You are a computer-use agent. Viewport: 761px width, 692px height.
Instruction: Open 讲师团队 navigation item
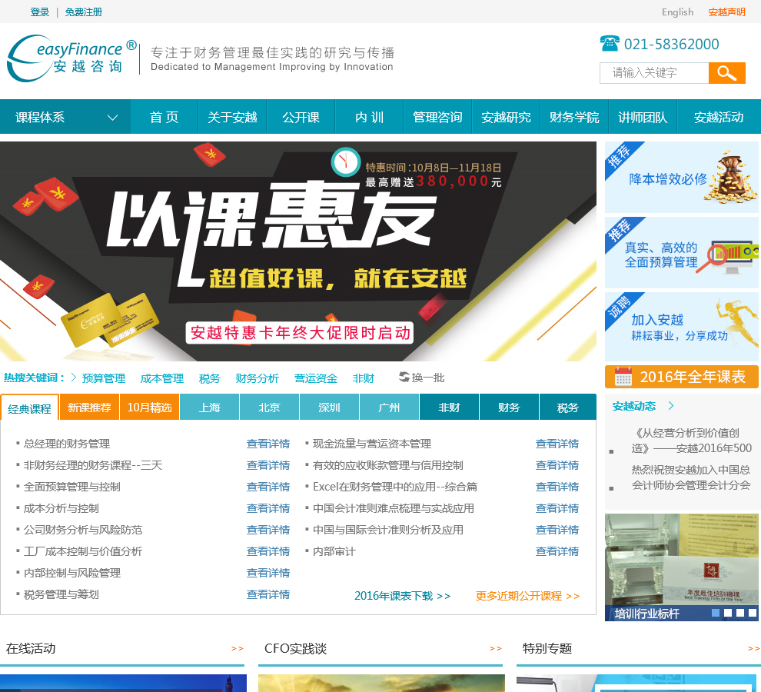643,117
